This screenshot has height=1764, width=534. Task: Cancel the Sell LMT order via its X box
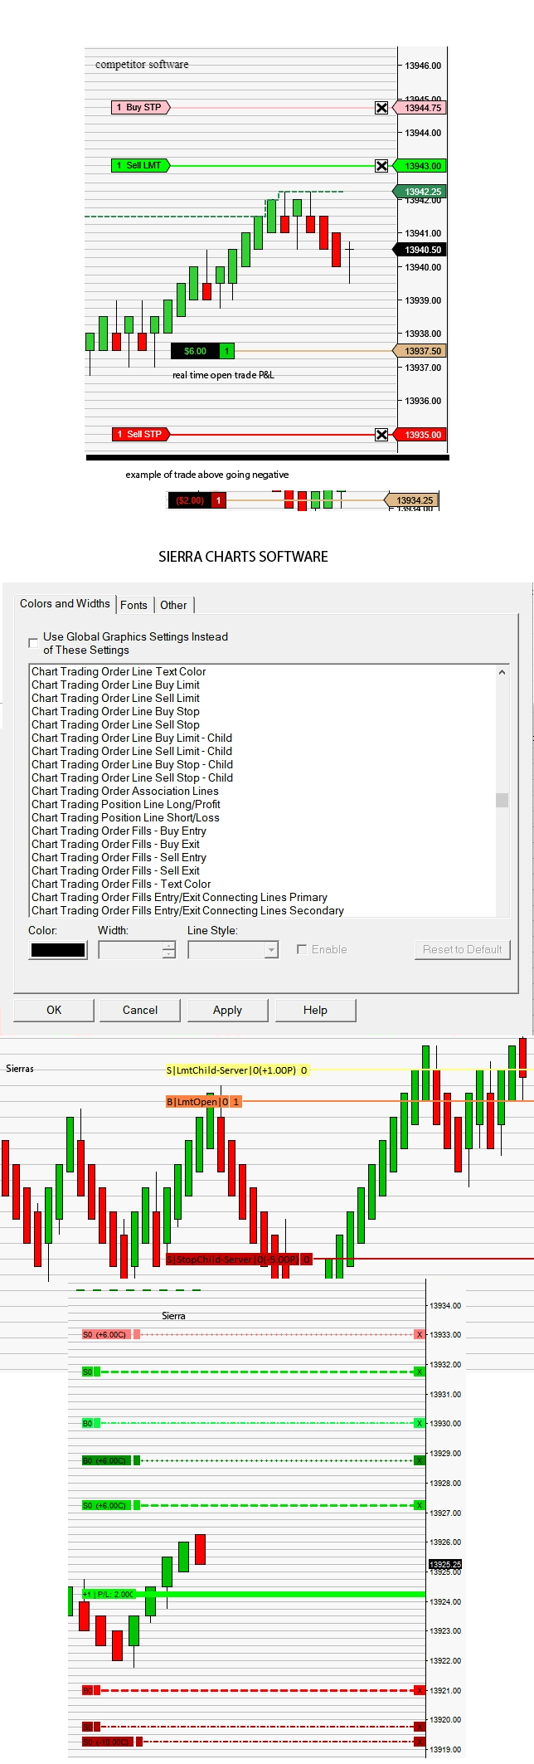381,166
